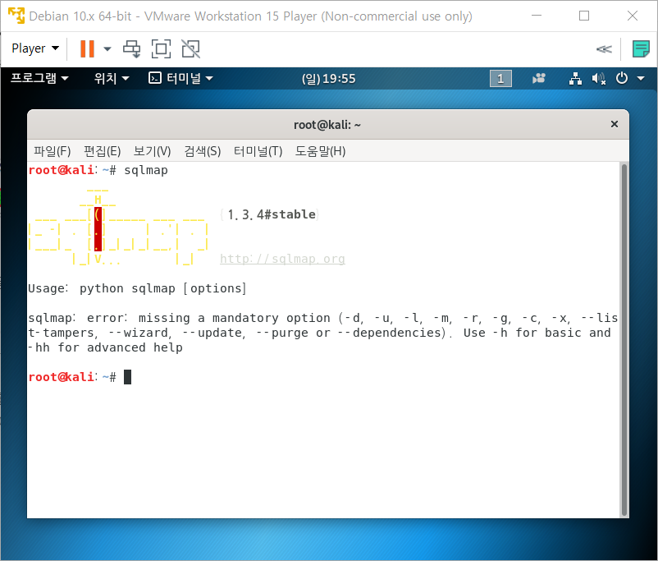Viewport: 658px width, 561px height.
Task: Click the typed 'sqlmap' command text
Action: [x=145, y=170]
